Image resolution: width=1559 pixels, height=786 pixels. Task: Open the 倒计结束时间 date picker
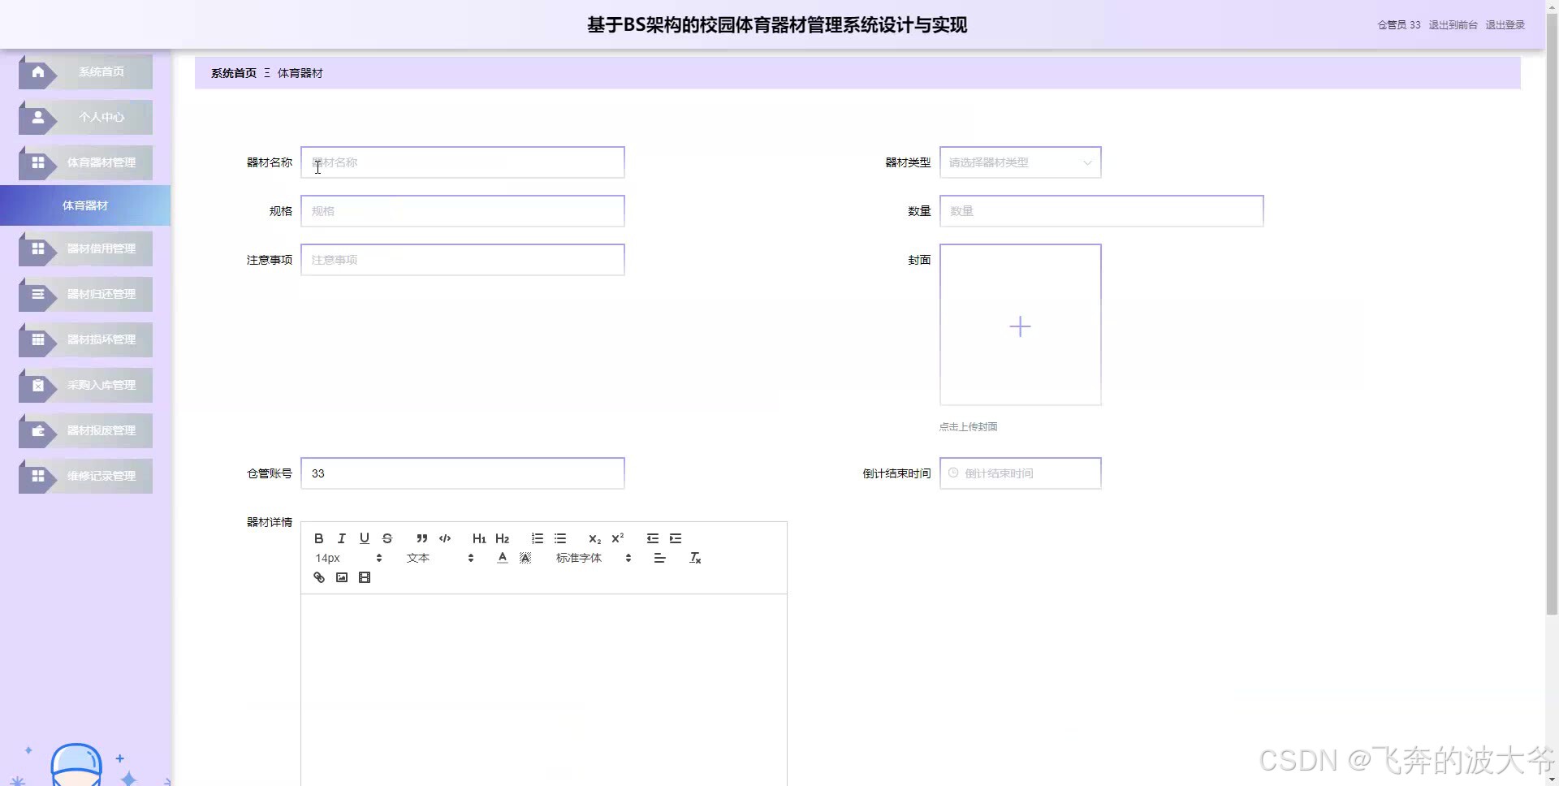coord(1020,473)
